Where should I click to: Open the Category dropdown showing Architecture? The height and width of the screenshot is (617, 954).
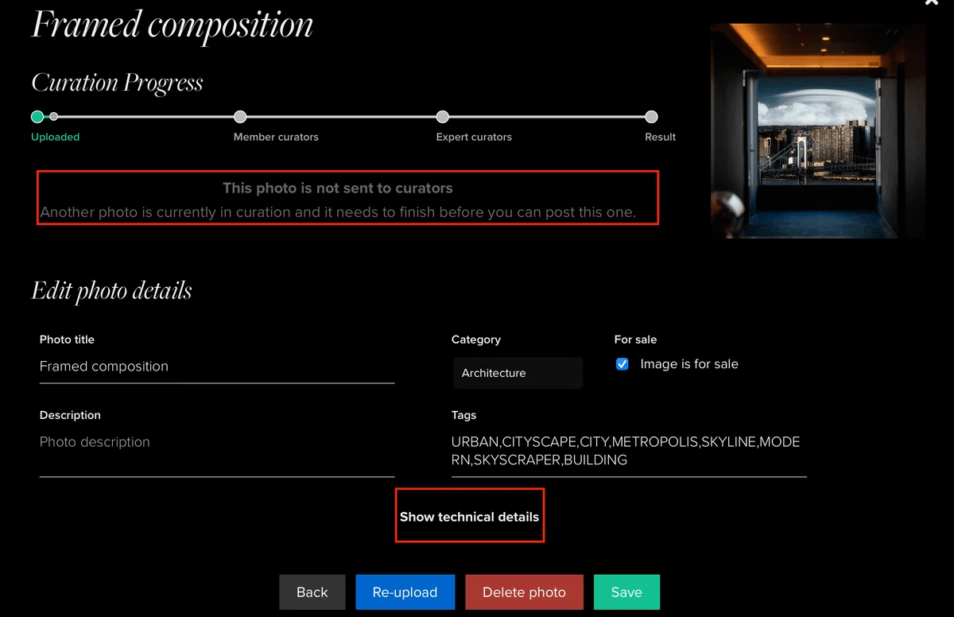[x=518, y=373]
